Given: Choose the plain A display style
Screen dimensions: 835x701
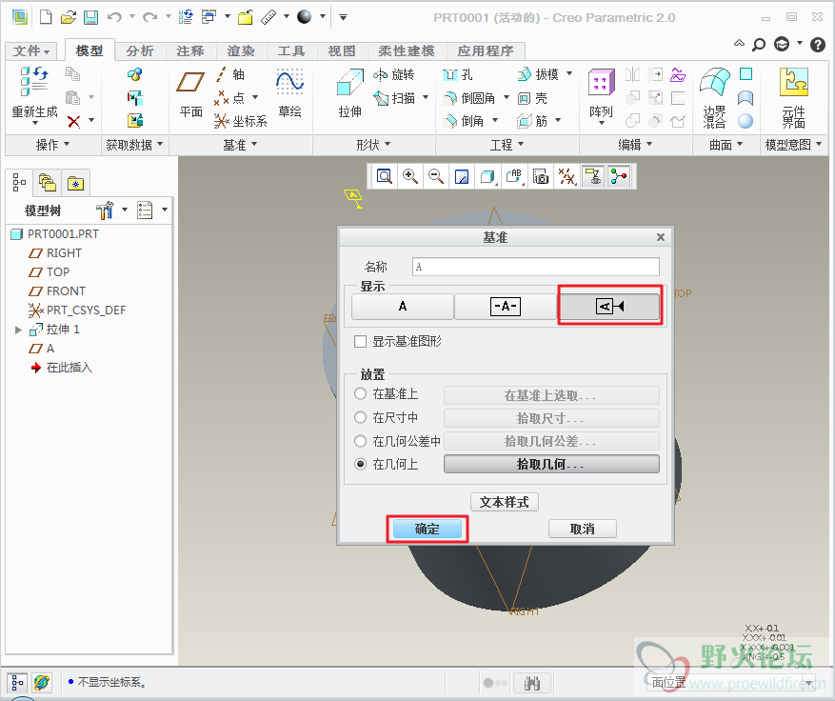Looking at the screenshot, I should [x=403, y=307].
